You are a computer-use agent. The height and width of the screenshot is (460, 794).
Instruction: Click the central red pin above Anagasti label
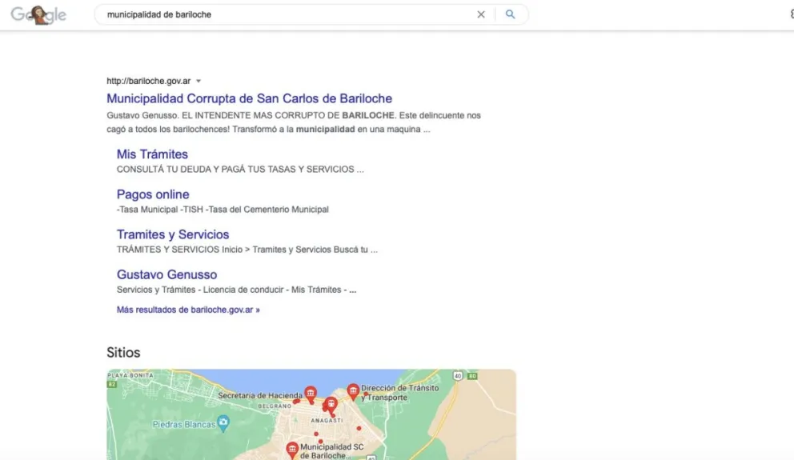331,404
